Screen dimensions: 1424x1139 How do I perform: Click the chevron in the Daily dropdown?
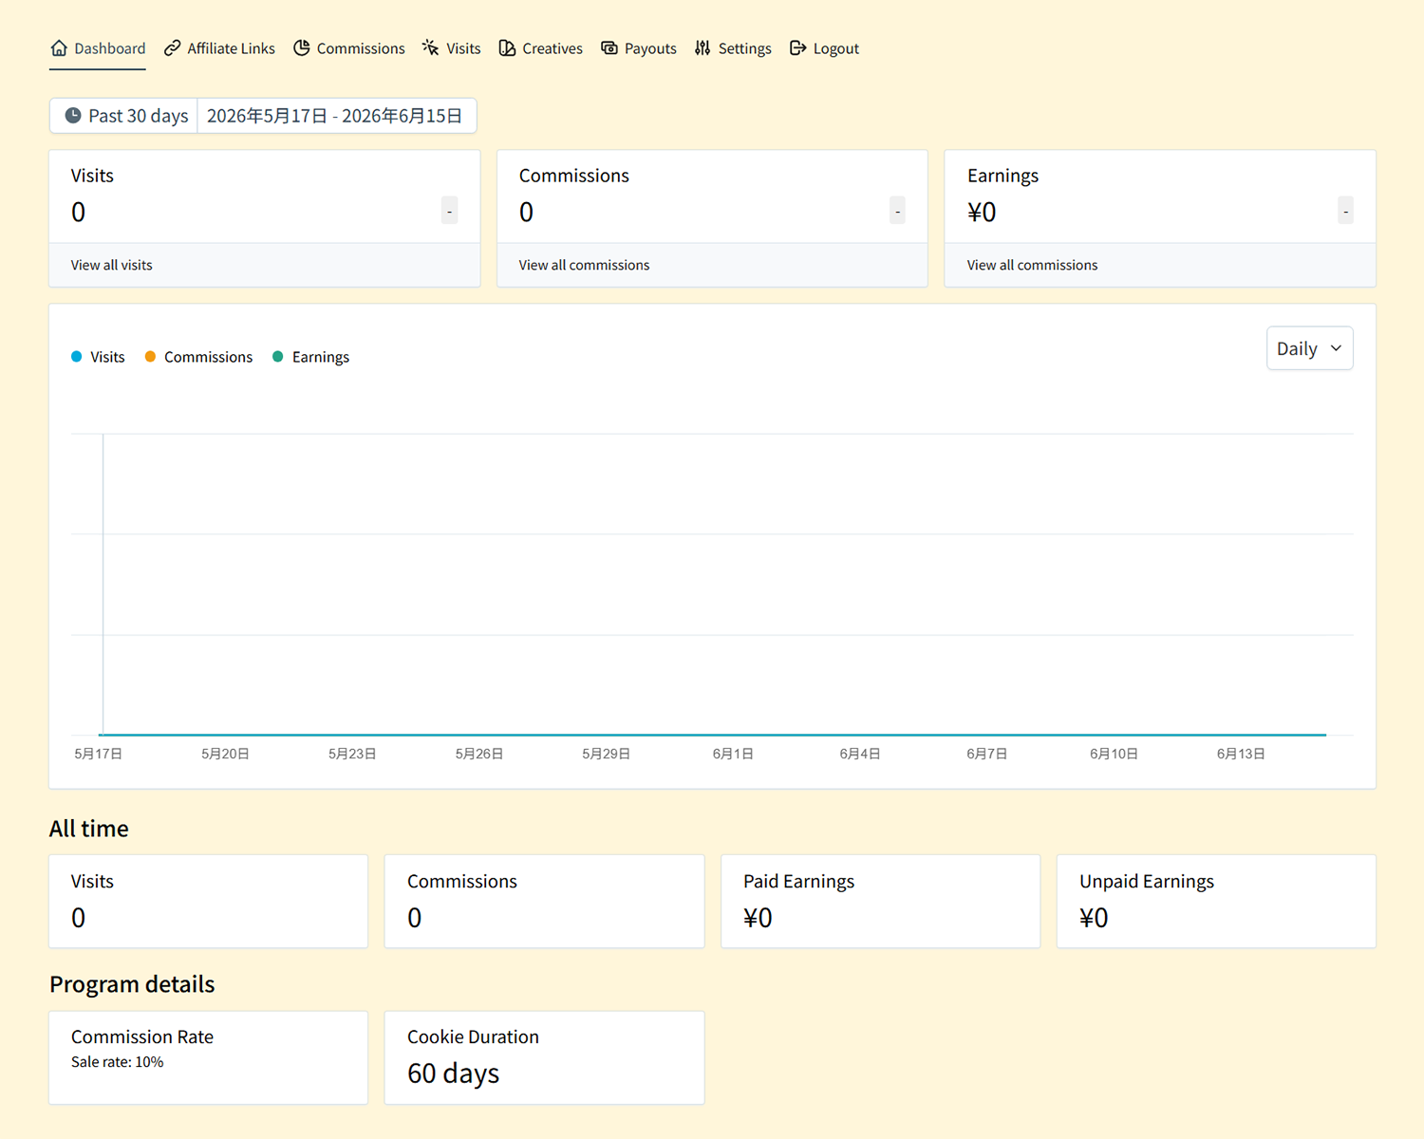[x=1336, y=348]
